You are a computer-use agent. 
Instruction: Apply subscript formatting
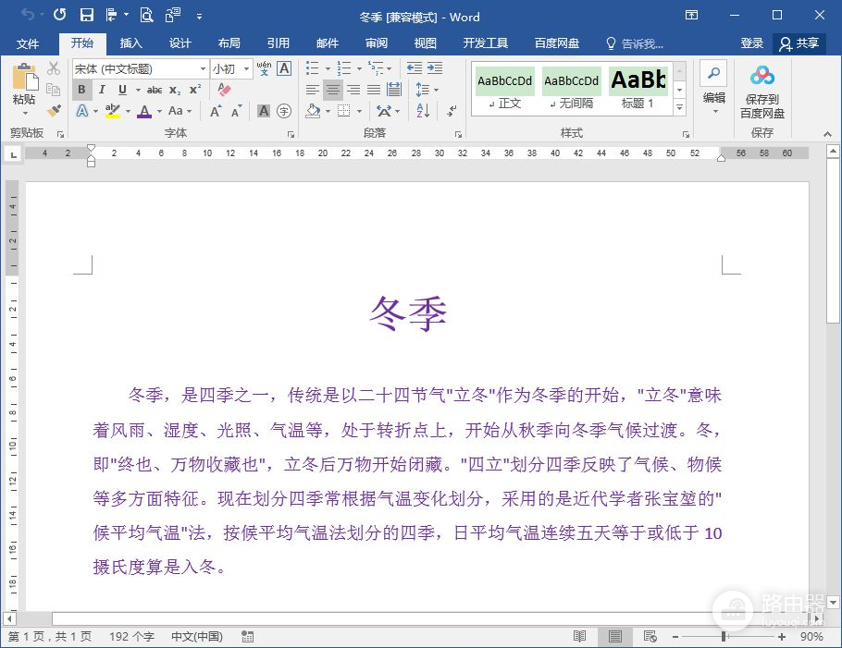pos(175,90)
